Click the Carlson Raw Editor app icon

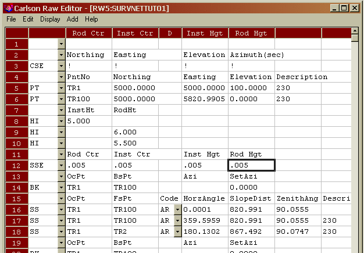click(8, 8)
